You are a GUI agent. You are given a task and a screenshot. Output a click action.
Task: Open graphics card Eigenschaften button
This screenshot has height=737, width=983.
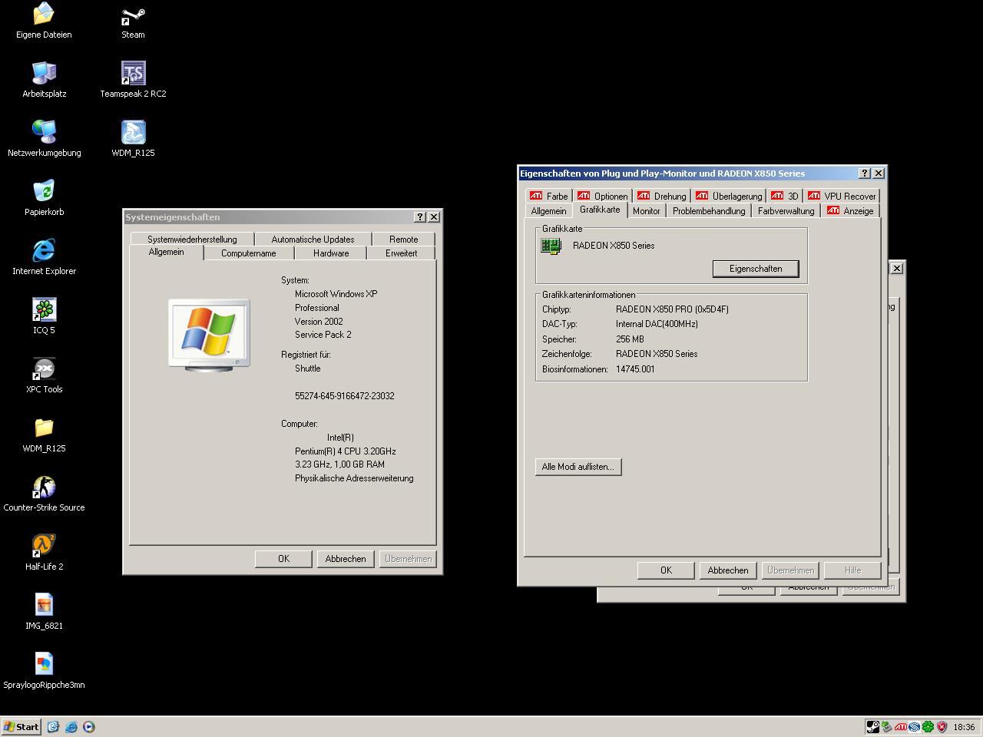[x=756, y=269]
